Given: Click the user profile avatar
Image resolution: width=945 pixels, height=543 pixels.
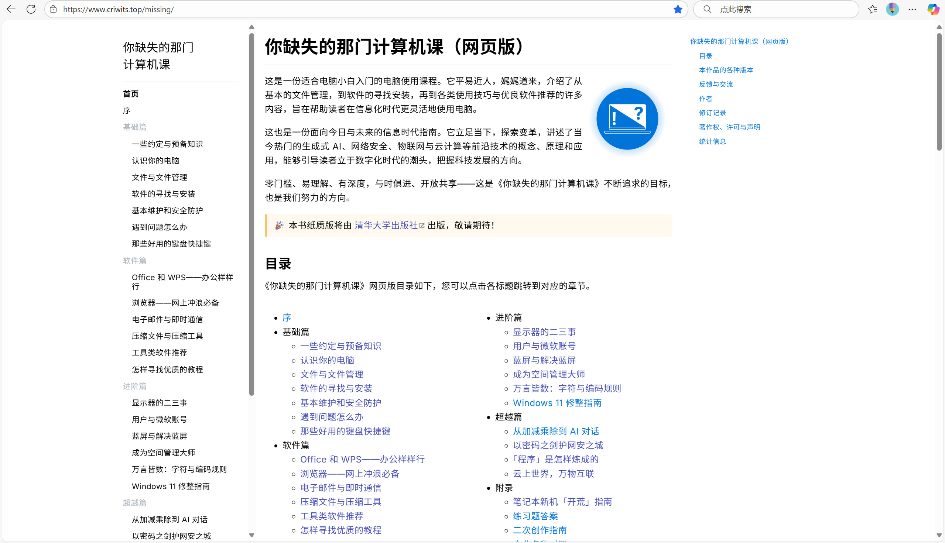Looking at the screenshot, I should pyautogui.click(x=892, y=9).
